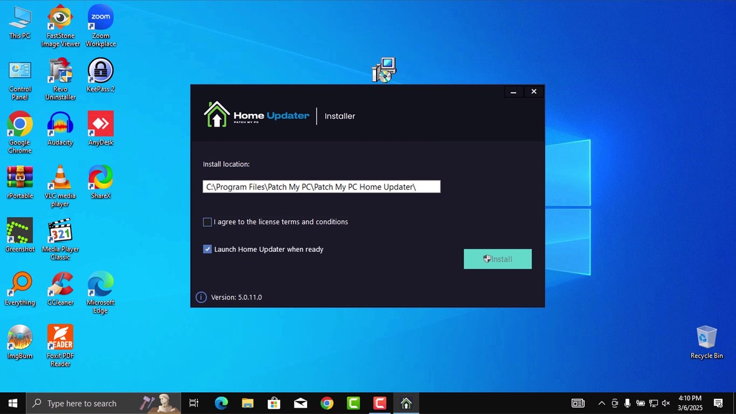Select KeePass 2 desktop icon
This screenshot has height=414, width=736.
coord(101,75)
